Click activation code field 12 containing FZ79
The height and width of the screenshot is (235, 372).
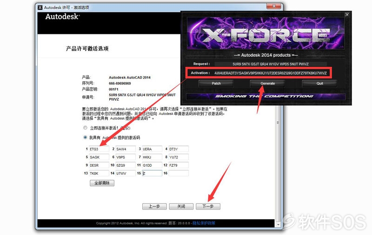[x=179, y=165]
